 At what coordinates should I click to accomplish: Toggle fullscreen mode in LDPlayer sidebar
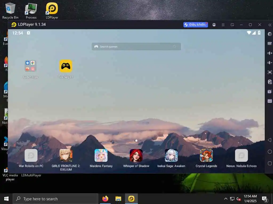pos(270,72)
